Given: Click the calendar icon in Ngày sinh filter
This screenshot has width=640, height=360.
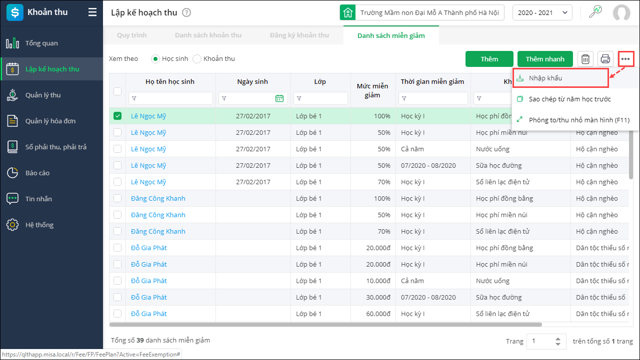Looking at the screenshot, I should [279, 98].
